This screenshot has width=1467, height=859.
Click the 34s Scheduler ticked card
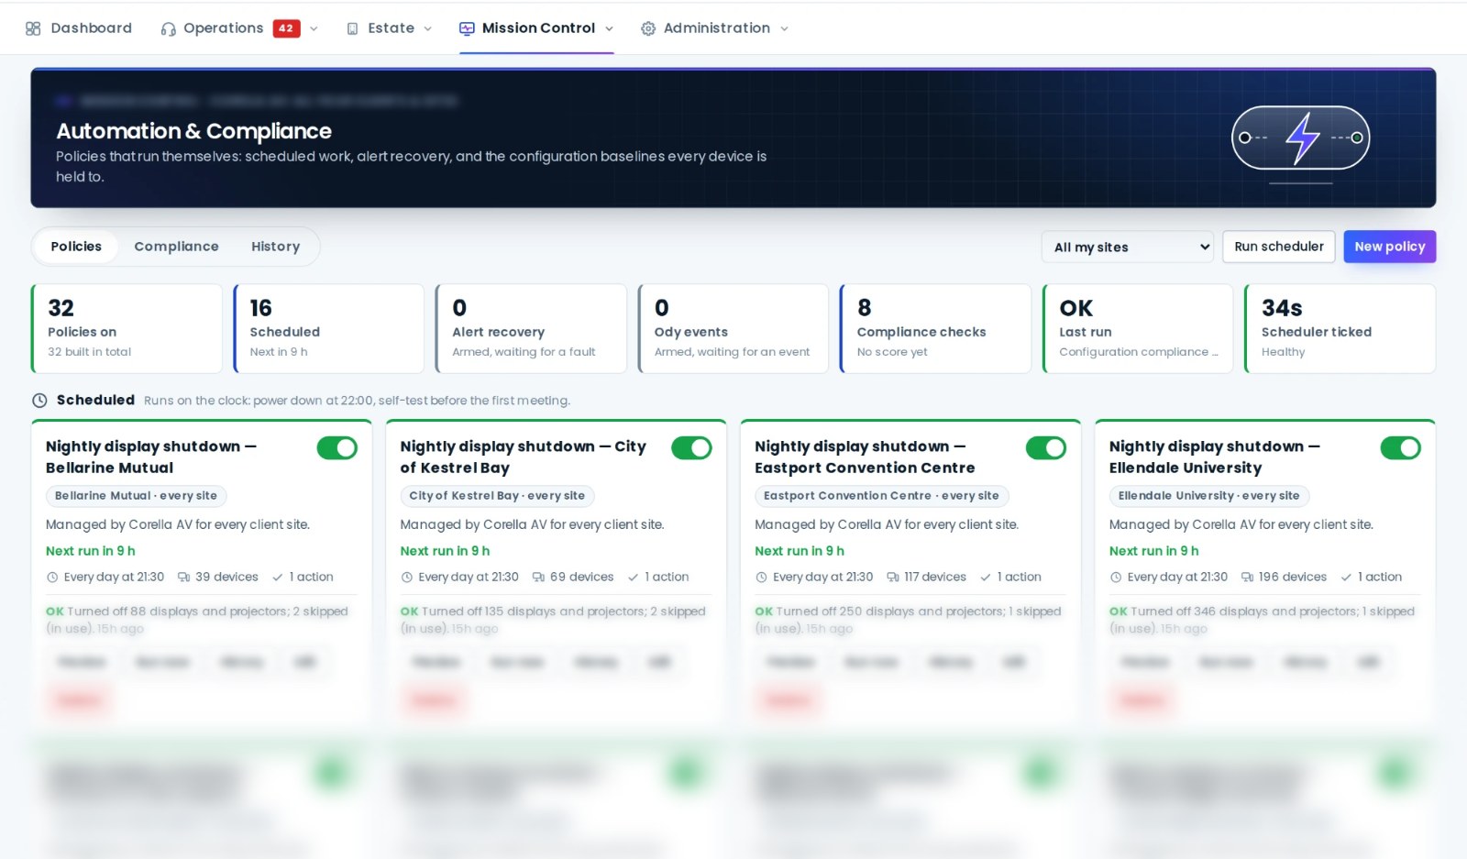1340,328
